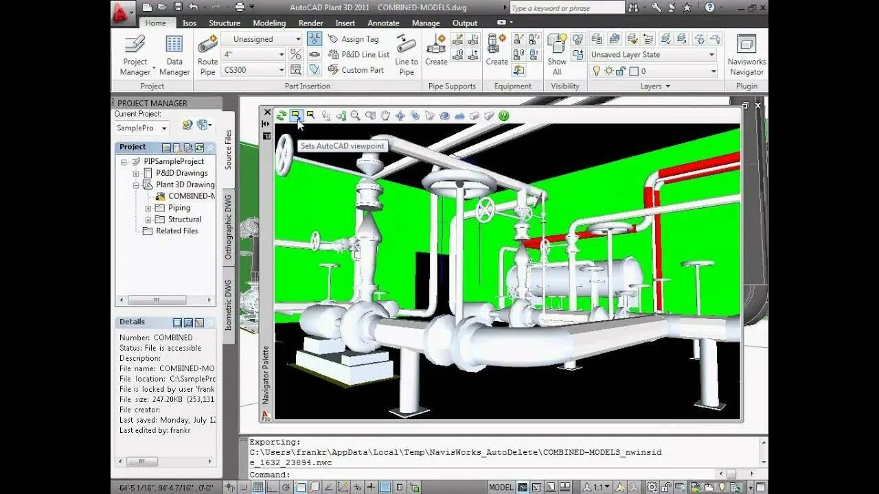Expand the Layers panel arrow
879x494 pixels.
coord(667,86)
